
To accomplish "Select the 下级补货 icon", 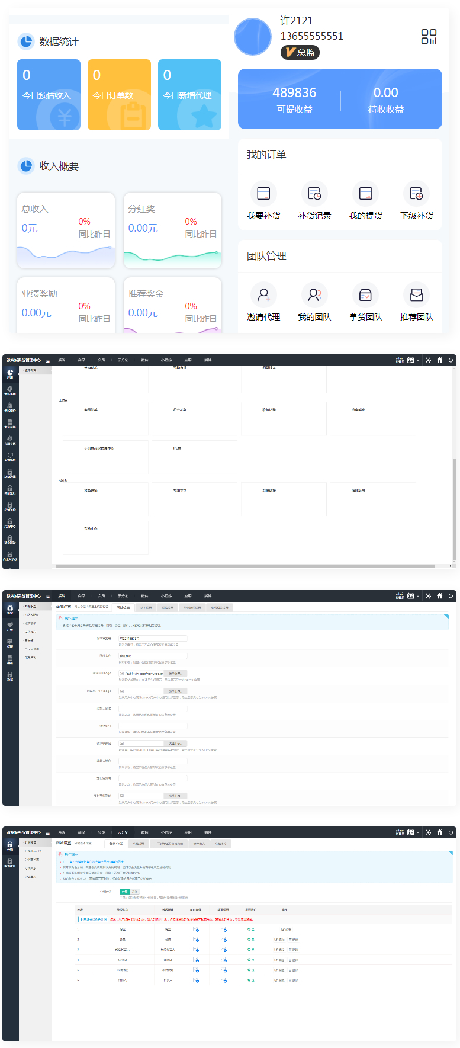I will click(x=416, y=194).
